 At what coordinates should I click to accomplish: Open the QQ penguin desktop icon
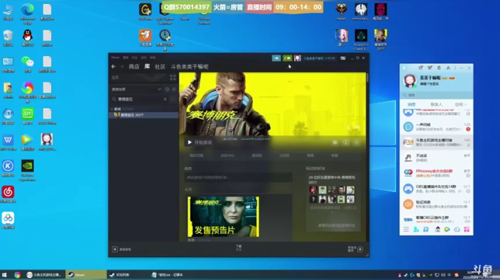tap(27, 37)
